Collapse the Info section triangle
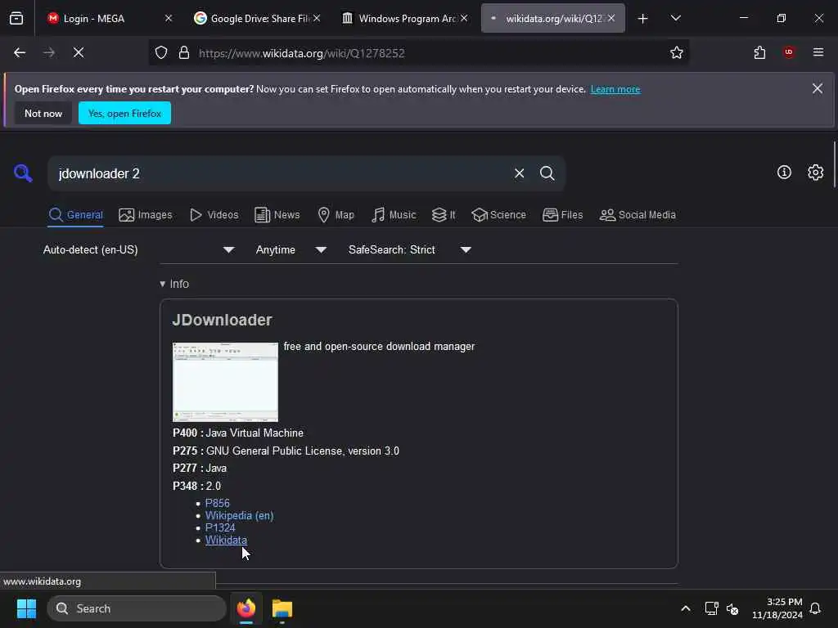The width and height of the screenshot is (838, 628). pos(163,284)
